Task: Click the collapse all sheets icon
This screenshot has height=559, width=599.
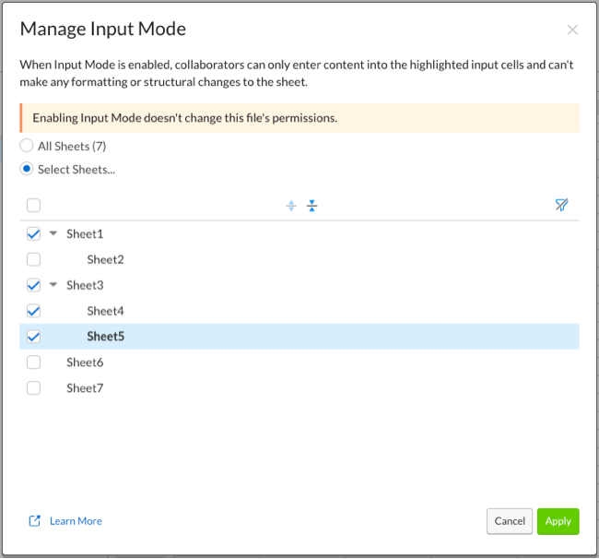Action: tap(311, 206)
